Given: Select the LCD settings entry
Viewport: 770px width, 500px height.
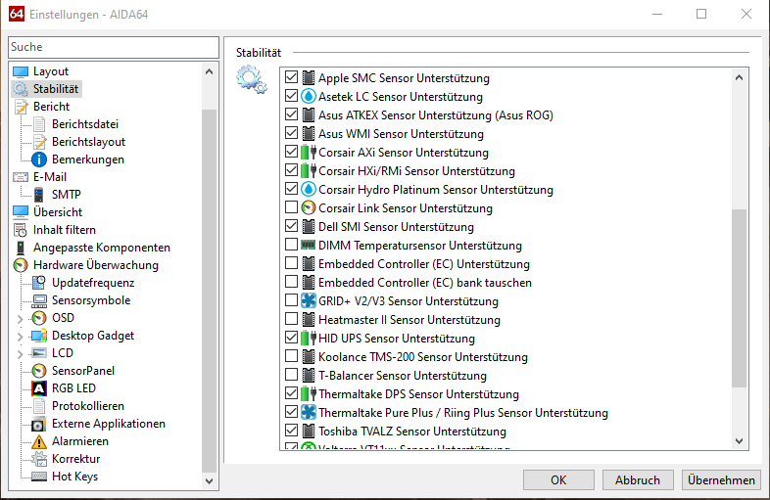Looking at the screenshot, I should pyautogui.click(x=63, y=353).
